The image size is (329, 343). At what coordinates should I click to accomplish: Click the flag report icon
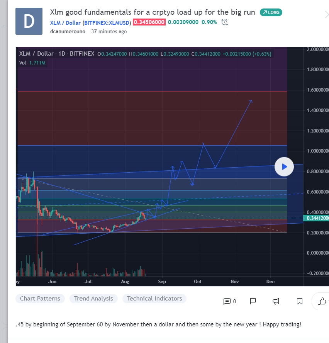point(253,301)
